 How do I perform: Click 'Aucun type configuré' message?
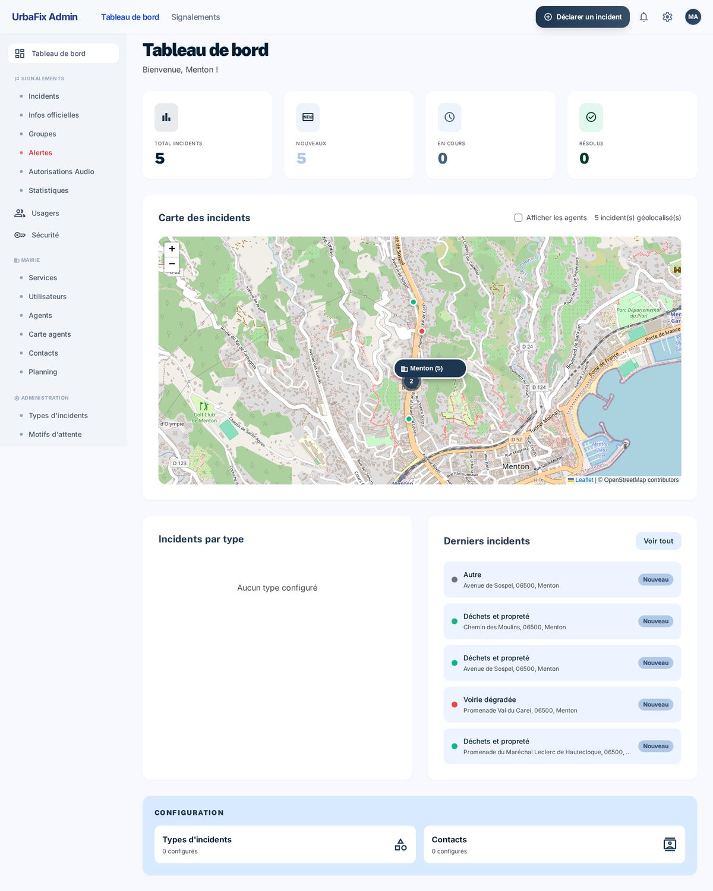tap(277, 588)
